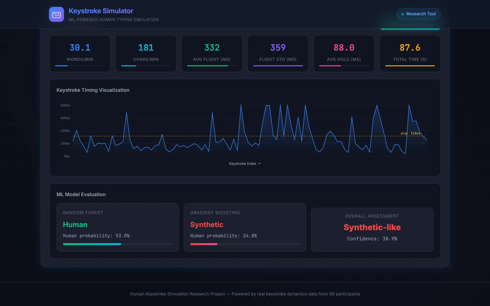Click the ML Model Evaluation heading
The width and height of the screenshot is (490, 306).
click(x=81, y=194)
